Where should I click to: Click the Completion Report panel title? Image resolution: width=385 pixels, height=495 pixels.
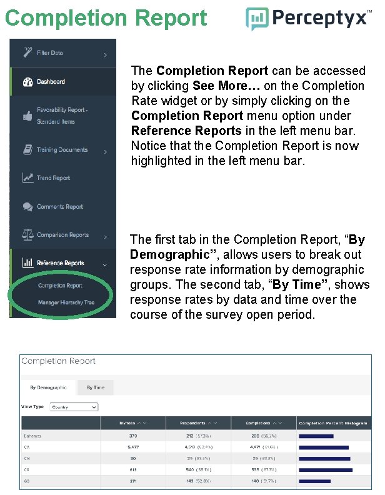point(58,361)
